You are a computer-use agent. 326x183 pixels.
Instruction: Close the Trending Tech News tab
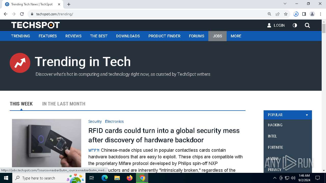tap(59, 4)
